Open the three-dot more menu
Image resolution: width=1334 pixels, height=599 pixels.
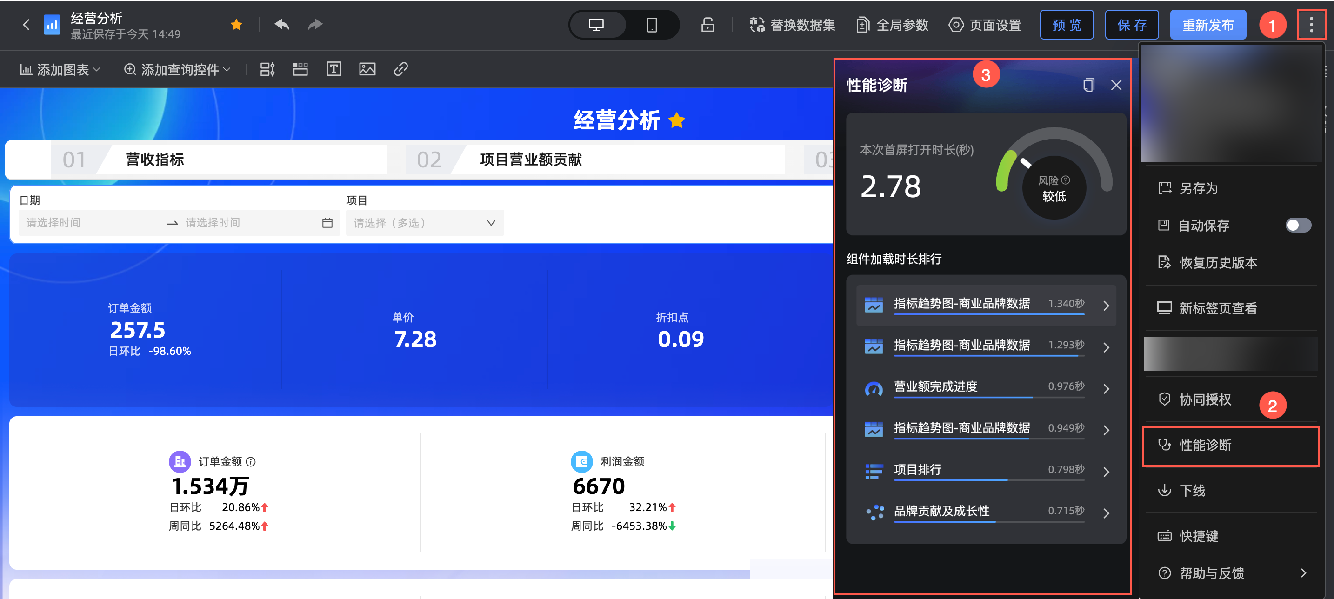[x=1311, y=25]
